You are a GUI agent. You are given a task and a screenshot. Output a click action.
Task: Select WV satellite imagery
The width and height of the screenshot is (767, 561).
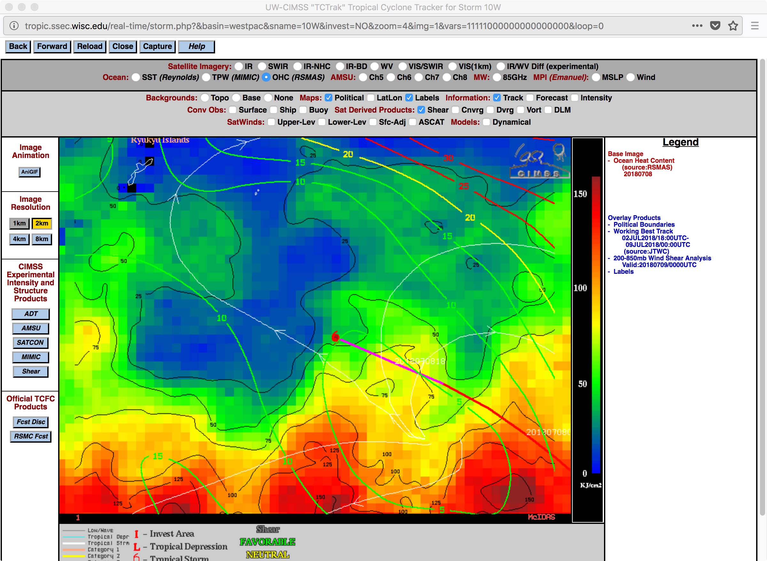point(375,66)
